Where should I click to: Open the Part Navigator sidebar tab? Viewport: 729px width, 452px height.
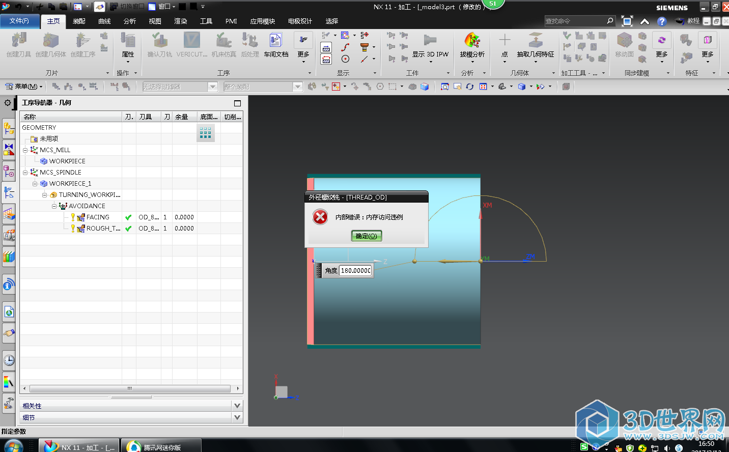[9, 171]
